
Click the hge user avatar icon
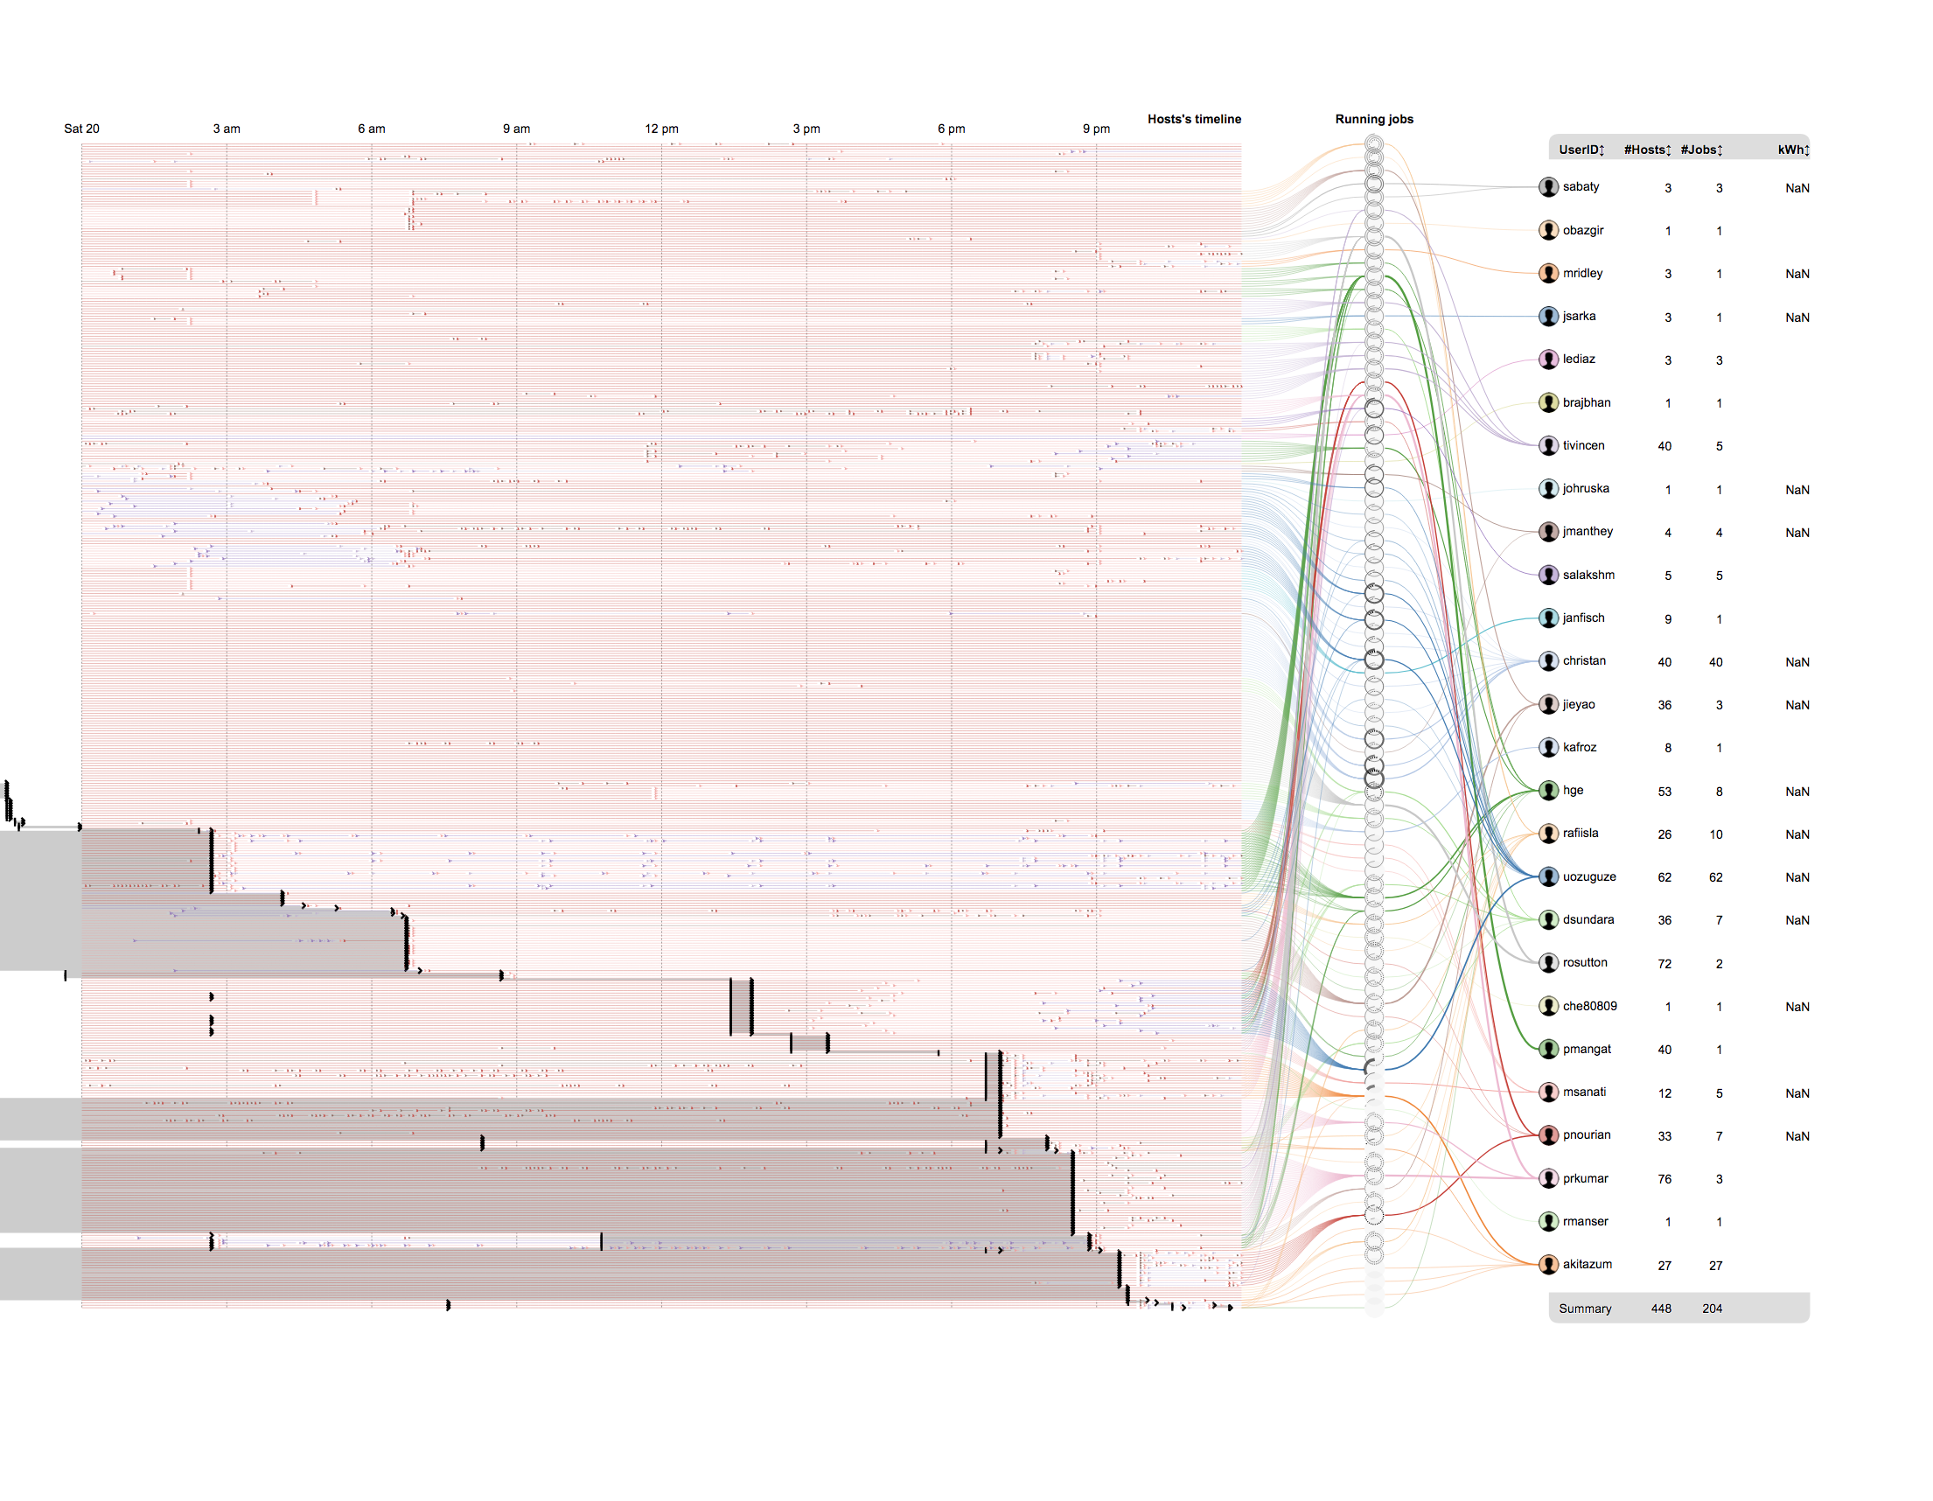(x=1548, y=791)
